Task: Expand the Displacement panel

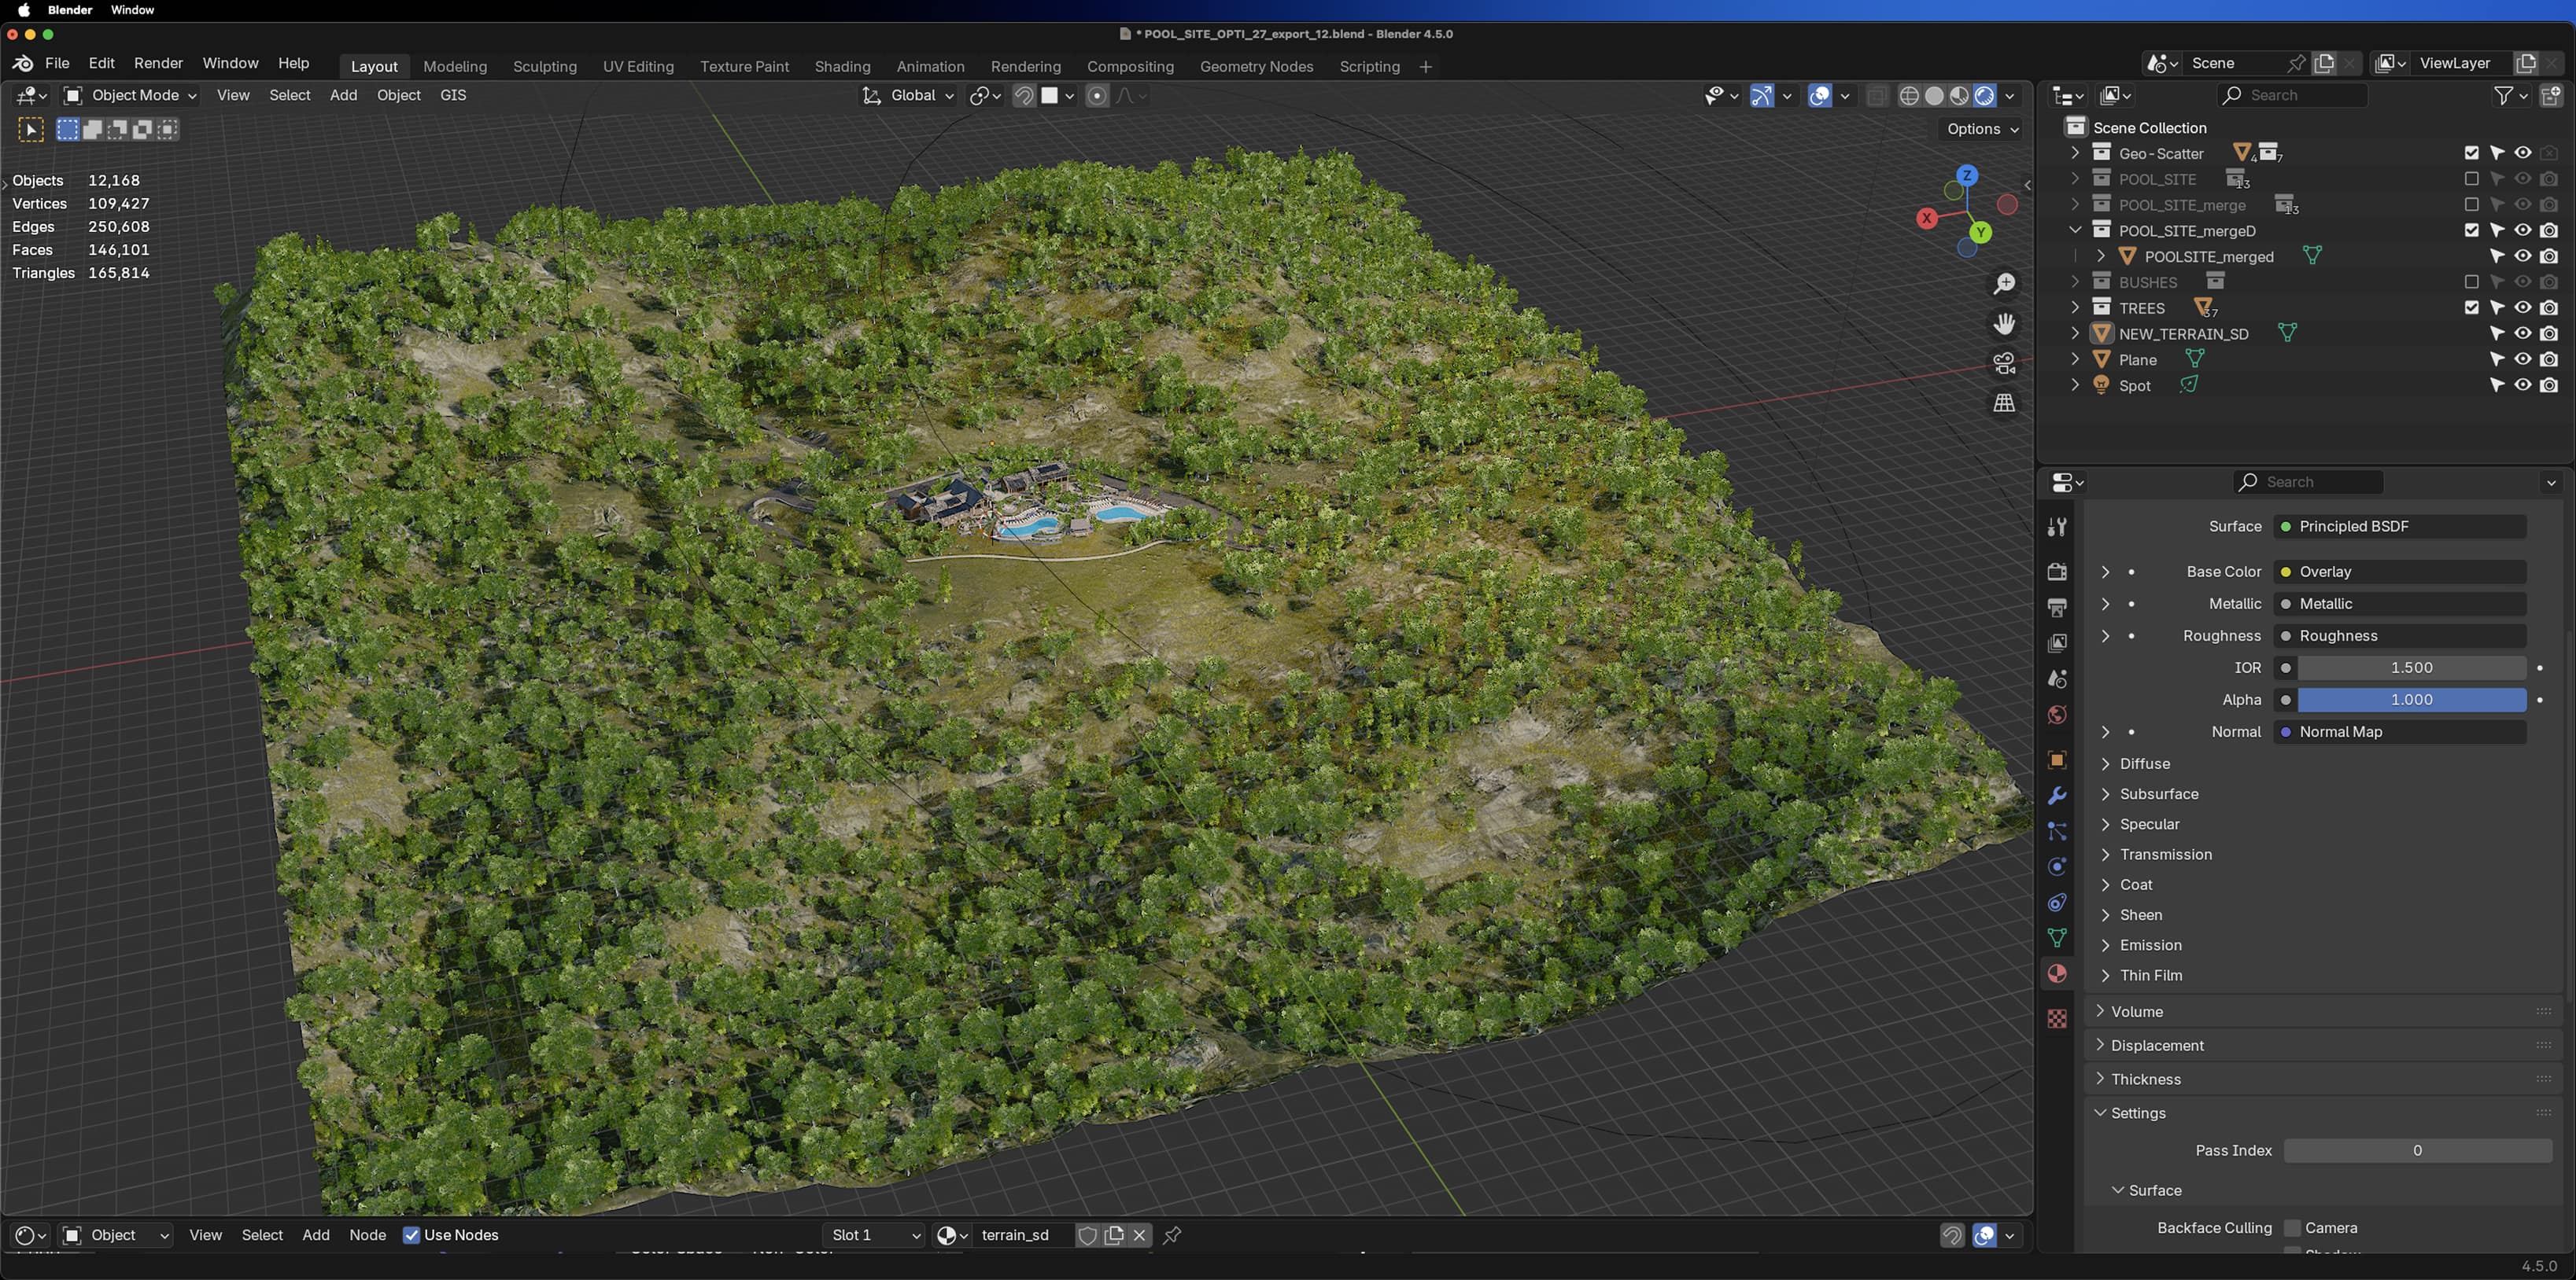Action: coord(2157,1045)
